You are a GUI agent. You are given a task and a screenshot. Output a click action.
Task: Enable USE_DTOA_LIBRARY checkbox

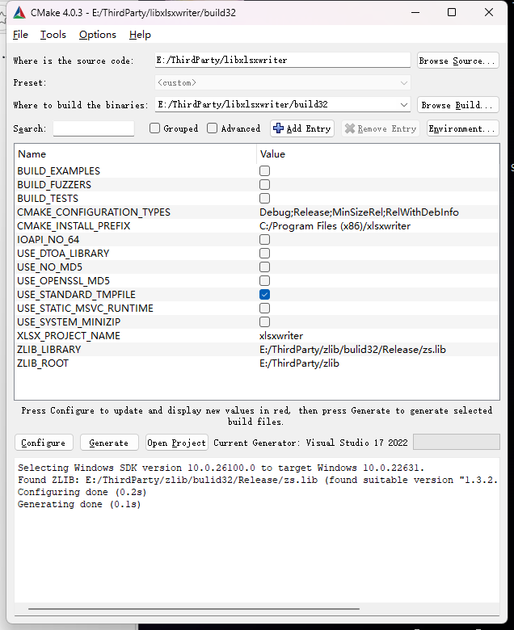click(264, 254)
